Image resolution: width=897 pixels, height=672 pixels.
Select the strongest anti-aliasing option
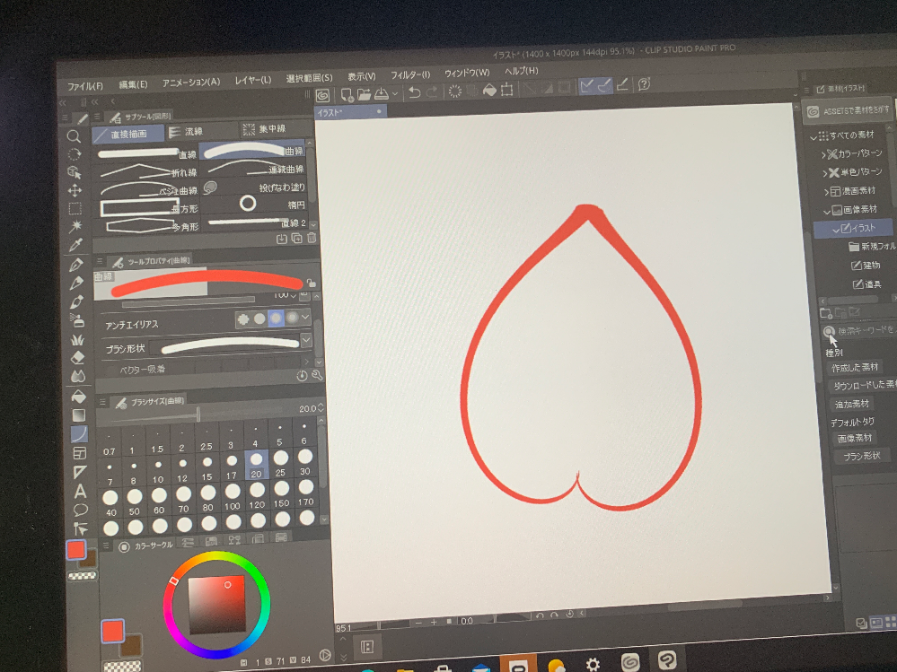(x=293, y=317)
